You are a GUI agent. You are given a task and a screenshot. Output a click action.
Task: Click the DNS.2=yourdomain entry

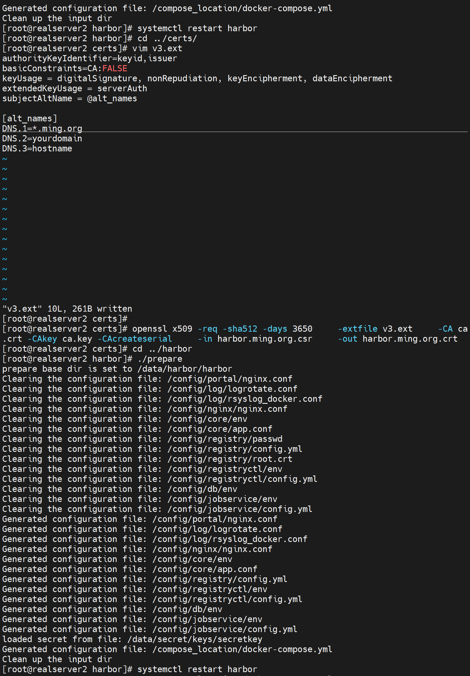[42, 138]
